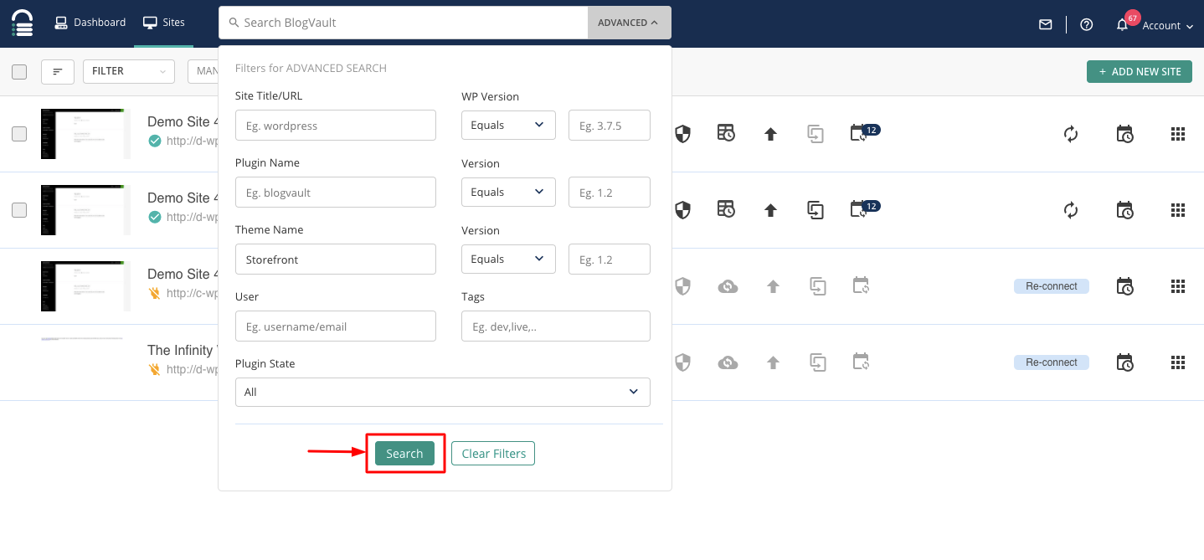This screenshot has height=560, width=1204.
Task: Click ADD NEW SITE button
Action: pos(1139,72)
